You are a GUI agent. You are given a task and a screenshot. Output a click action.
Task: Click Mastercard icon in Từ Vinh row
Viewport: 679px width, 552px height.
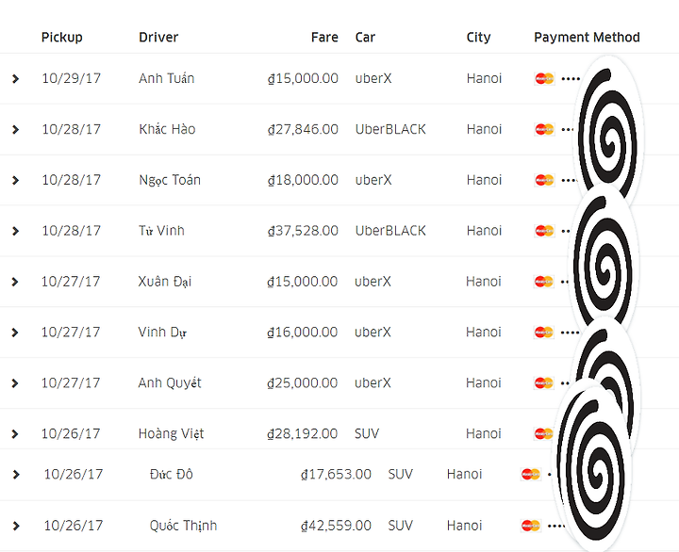pos(544,231)
